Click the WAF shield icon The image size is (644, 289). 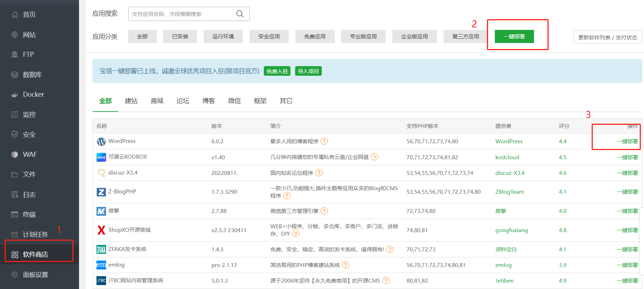click(15, 154)
